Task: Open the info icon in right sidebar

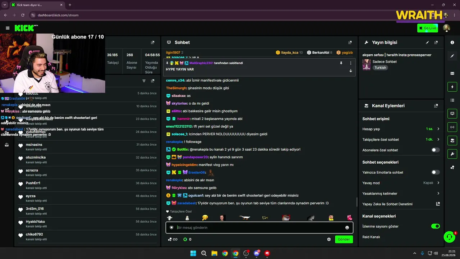Action: [x=452, y=42]
